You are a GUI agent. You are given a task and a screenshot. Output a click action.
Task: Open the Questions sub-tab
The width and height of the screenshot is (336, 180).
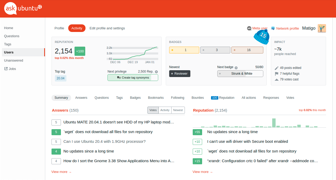coord(102,98)
